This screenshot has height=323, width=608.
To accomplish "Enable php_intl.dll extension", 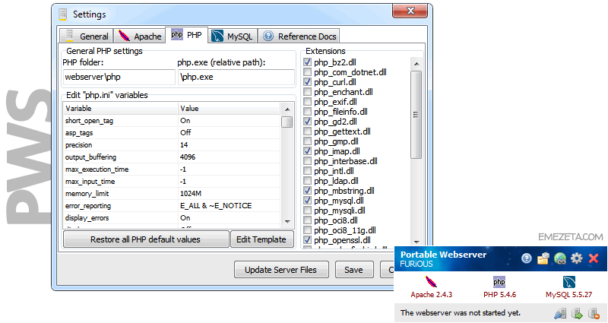I will click(308, 170).
